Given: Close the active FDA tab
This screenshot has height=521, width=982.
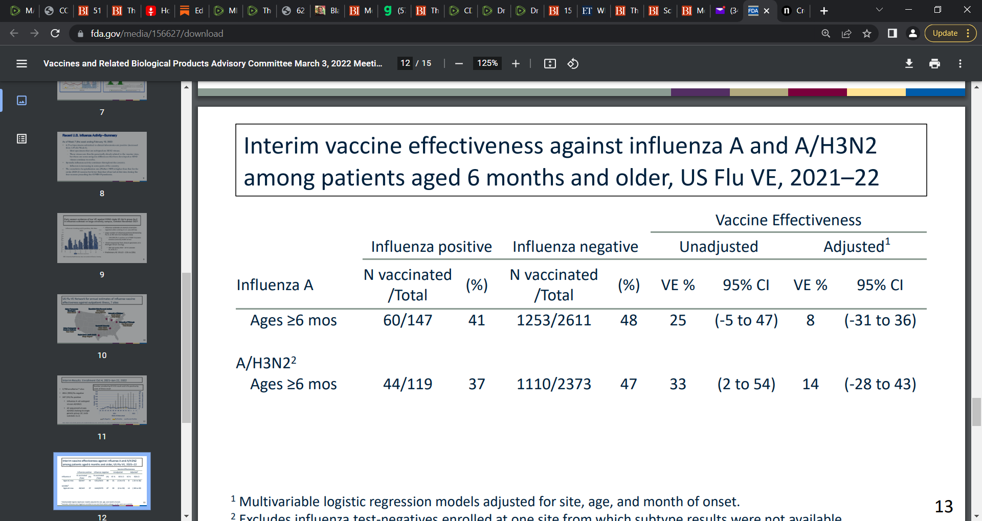Looking at the screenshot, I should [x=767, y=11].
